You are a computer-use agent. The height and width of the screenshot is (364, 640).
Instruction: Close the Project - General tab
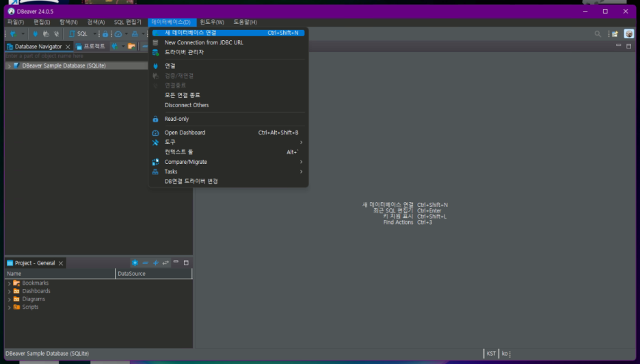pos(60,264)
